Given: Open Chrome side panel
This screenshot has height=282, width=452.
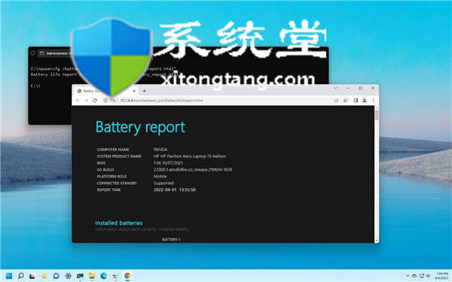Looking at the screenshot, I should pyautogui.click(x=356, y=101).
